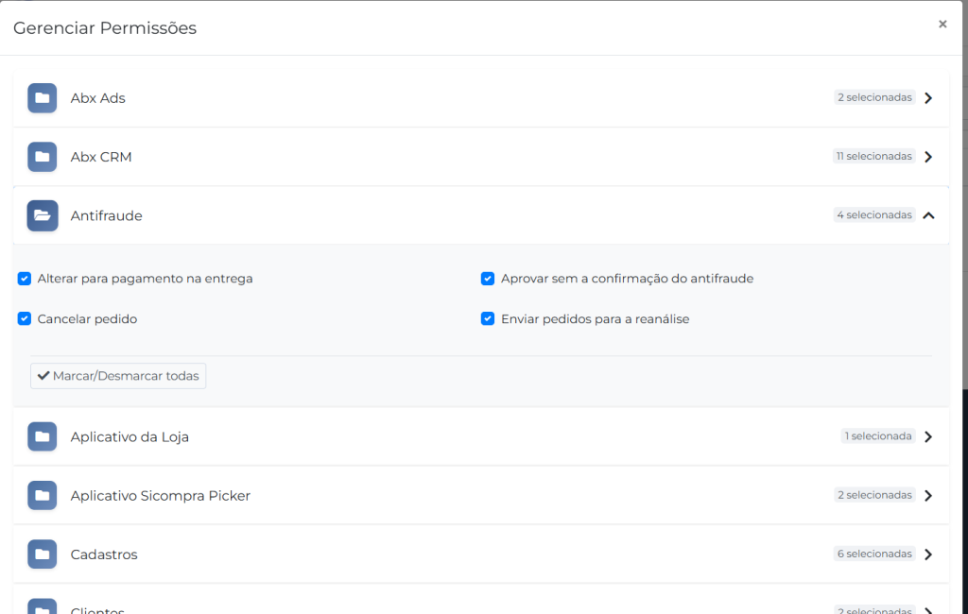Click the Clientes folder icon

coord(42,607)
